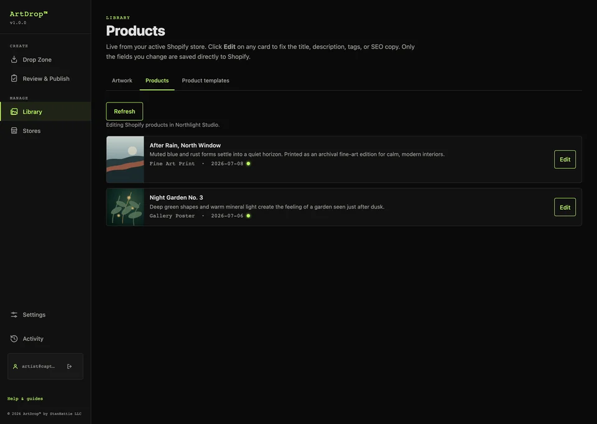
Task: Click the Refresh button
Action: (x=124, y=111)
